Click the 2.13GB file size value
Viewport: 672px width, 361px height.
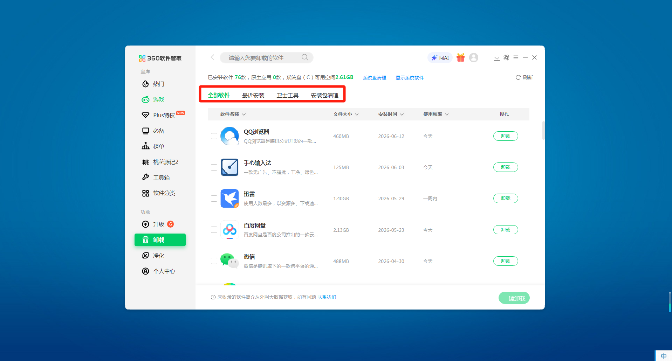pos(341,230)
